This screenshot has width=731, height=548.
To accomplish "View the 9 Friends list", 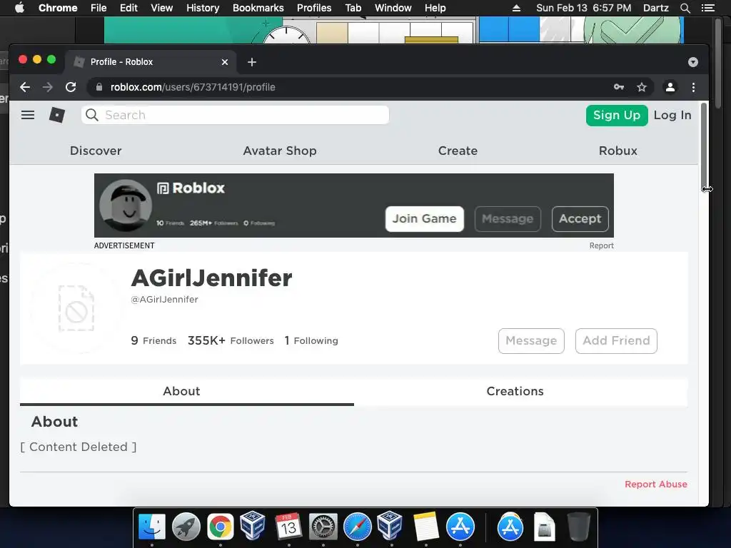I will pyautogui.click(x=153, y=340).
